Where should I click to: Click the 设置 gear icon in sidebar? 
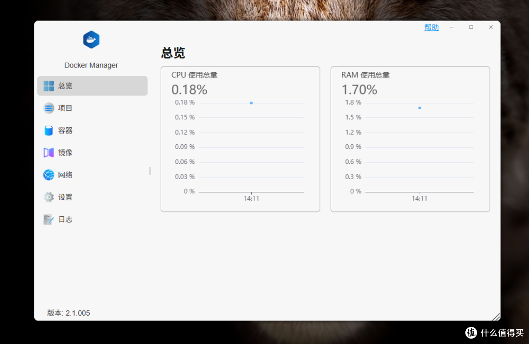tap(48, 197)
